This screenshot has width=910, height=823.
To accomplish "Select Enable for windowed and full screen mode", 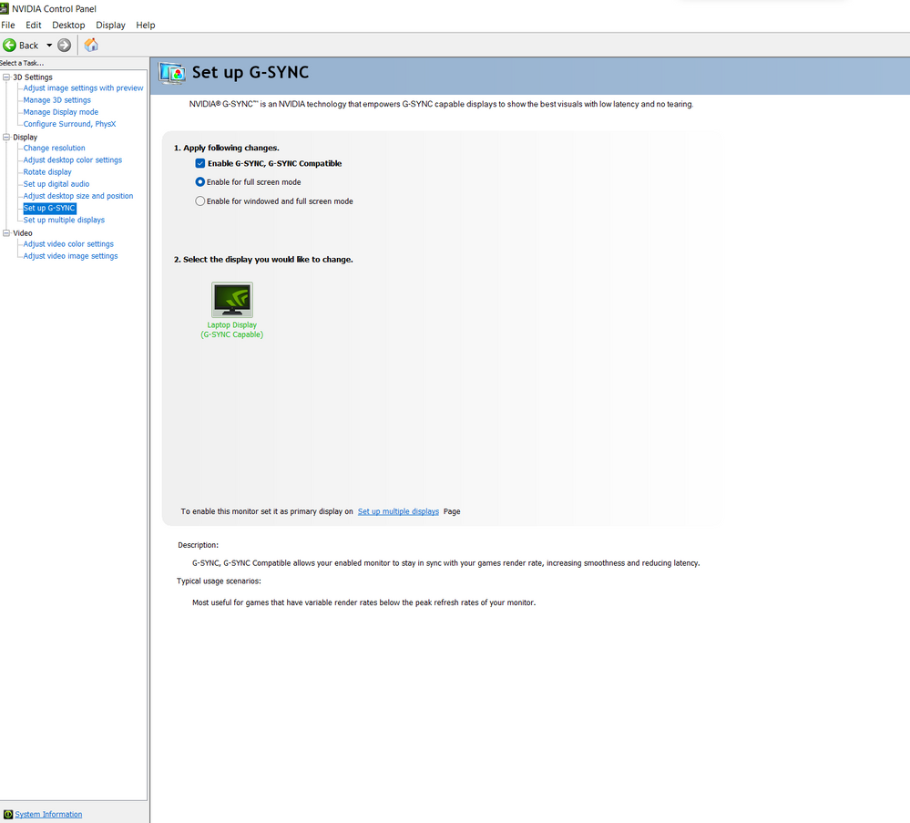I will pyautogui.click(x=200, y=201).
